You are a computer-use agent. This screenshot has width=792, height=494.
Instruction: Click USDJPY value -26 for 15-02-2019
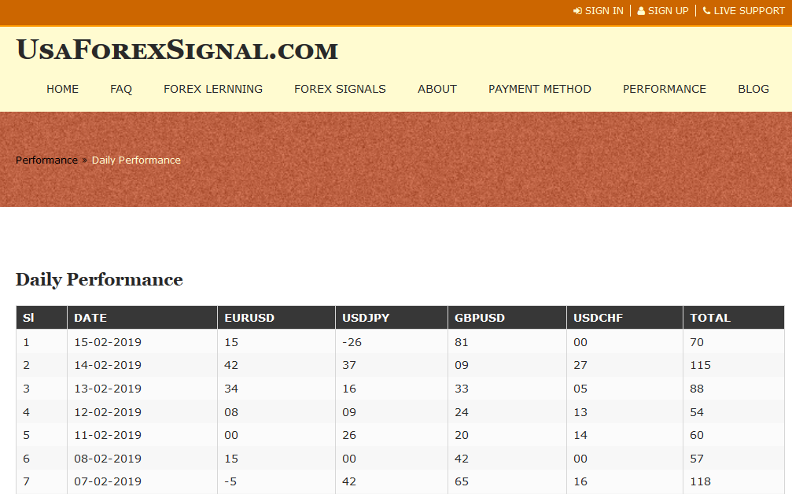(x=352, y=342)
